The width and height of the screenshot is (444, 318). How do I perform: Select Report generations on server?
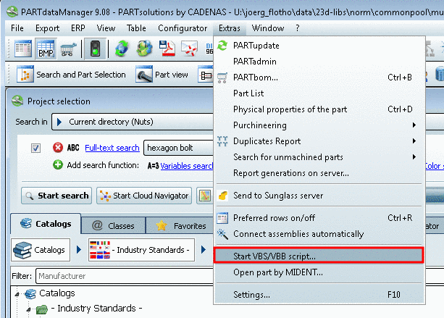(x=319, y=172)
